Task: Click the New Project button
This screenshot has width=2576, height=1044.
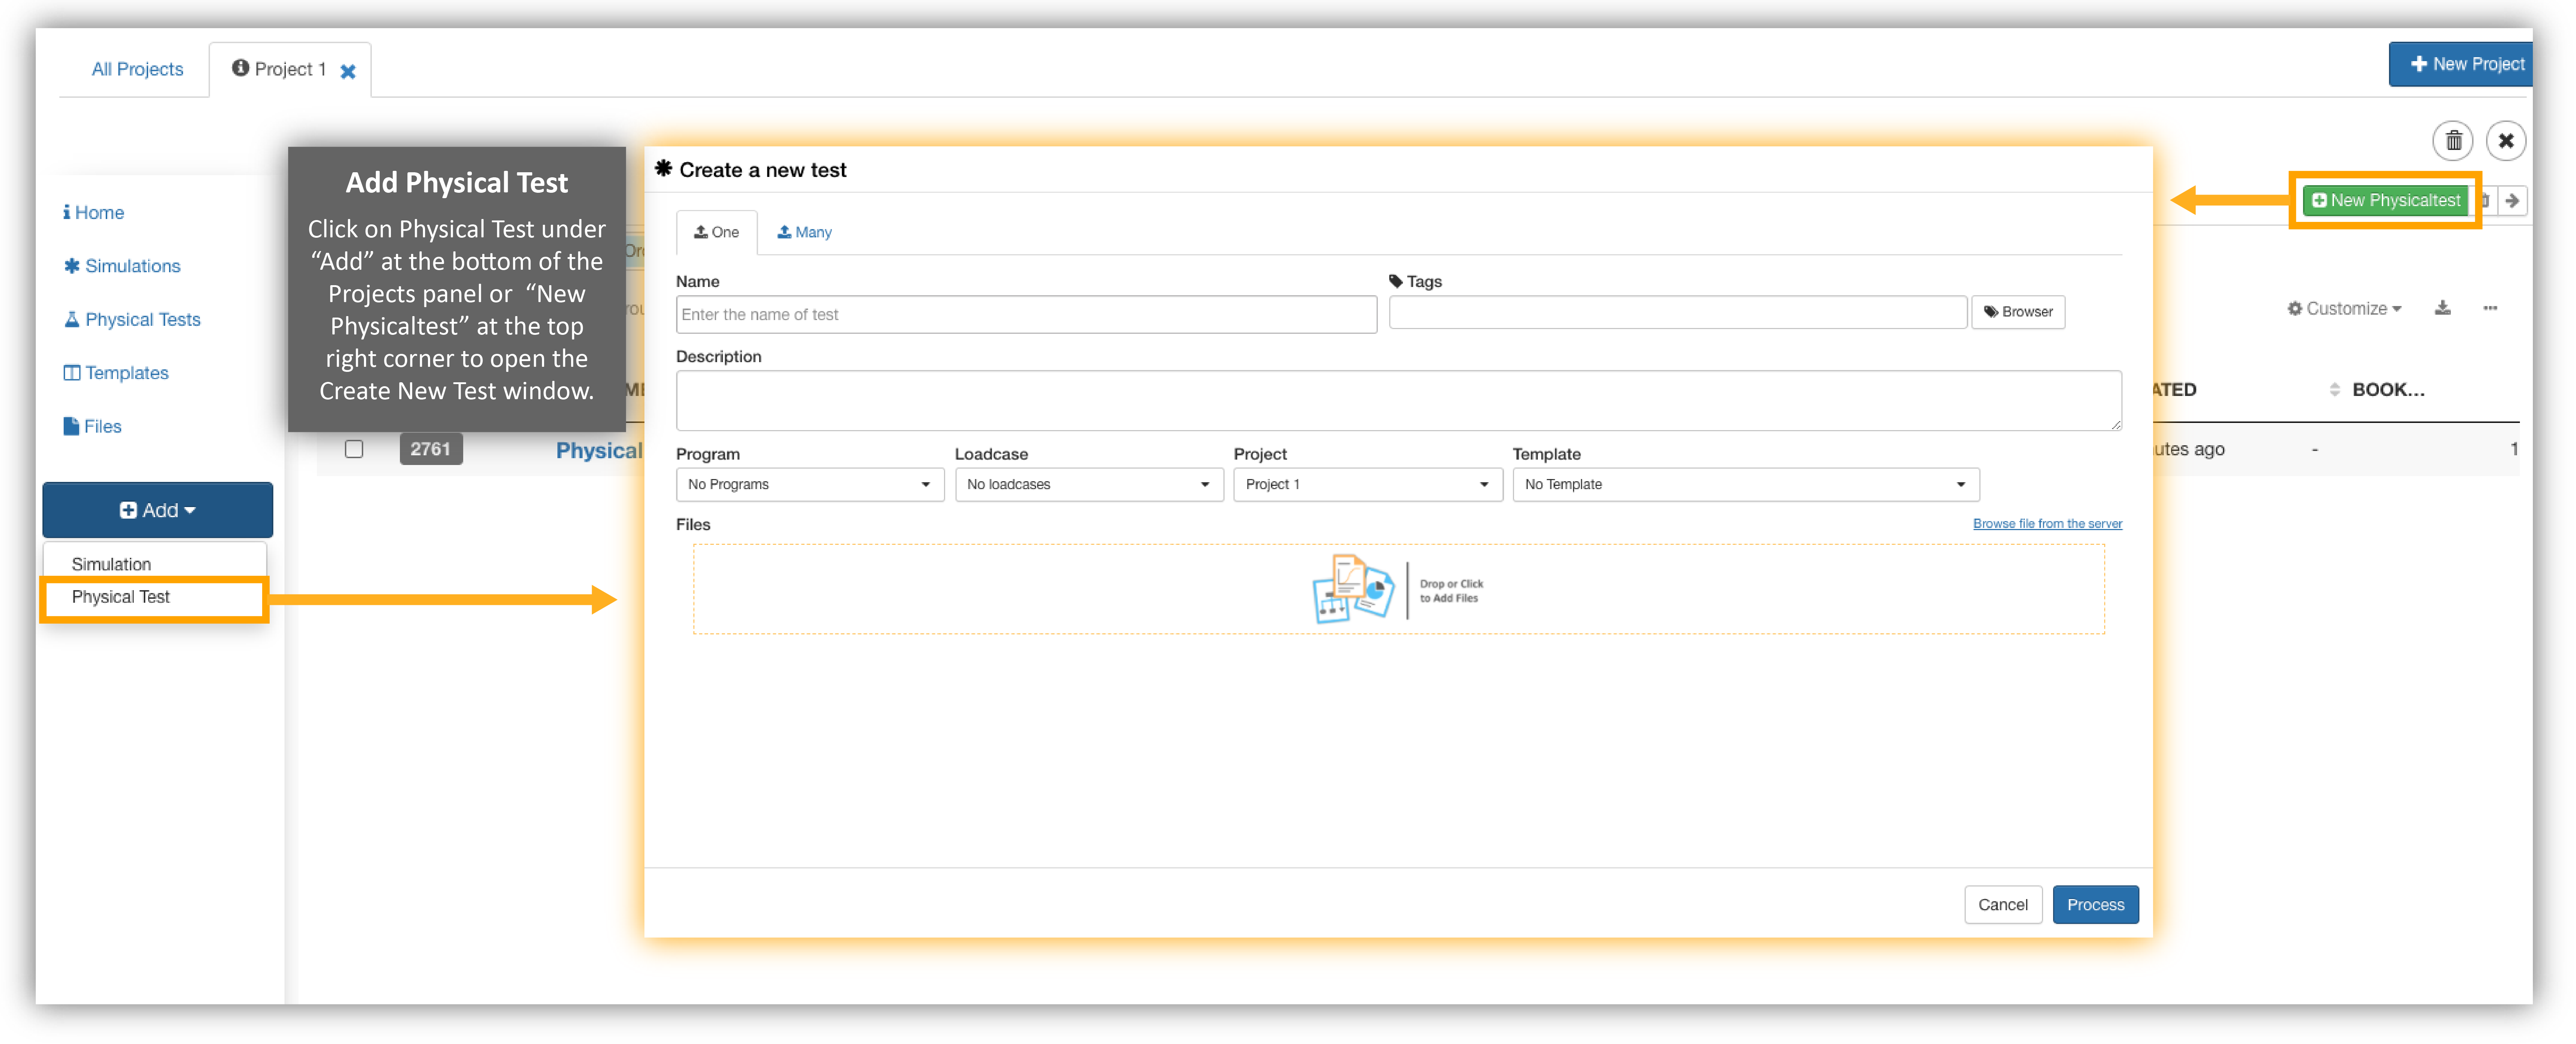Action: coord(2461,64)
